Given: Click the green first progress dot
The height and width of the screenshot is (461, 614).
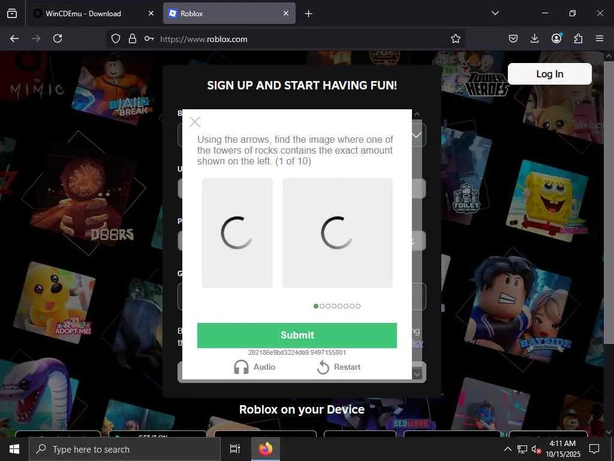Looking at the screenshot, I should click(x=316, y=306).
